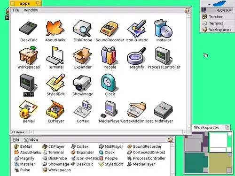This screenshot has width=235, height=176.
Task: Select Magnify in the lower list window
Action: pos(24,158)
